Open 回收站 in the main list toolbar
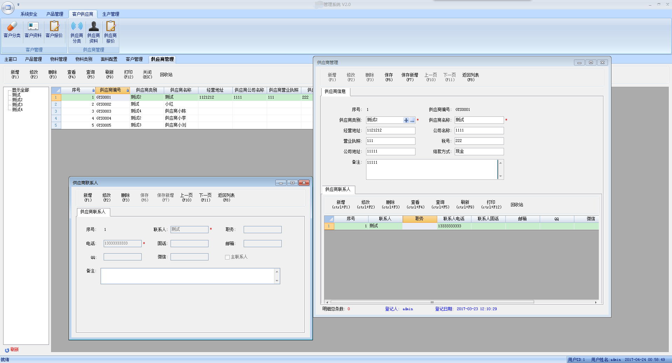The height and width of the screenshot is (363, 672). tap(166, 74)
